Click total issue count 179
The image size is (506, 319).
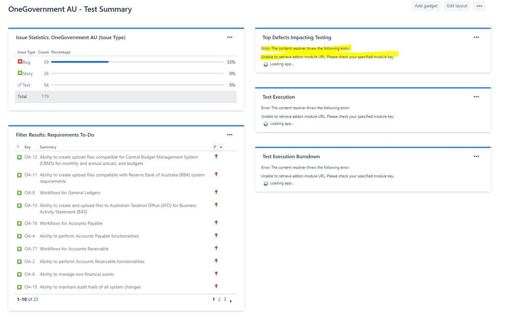click(x=45, y=97)
